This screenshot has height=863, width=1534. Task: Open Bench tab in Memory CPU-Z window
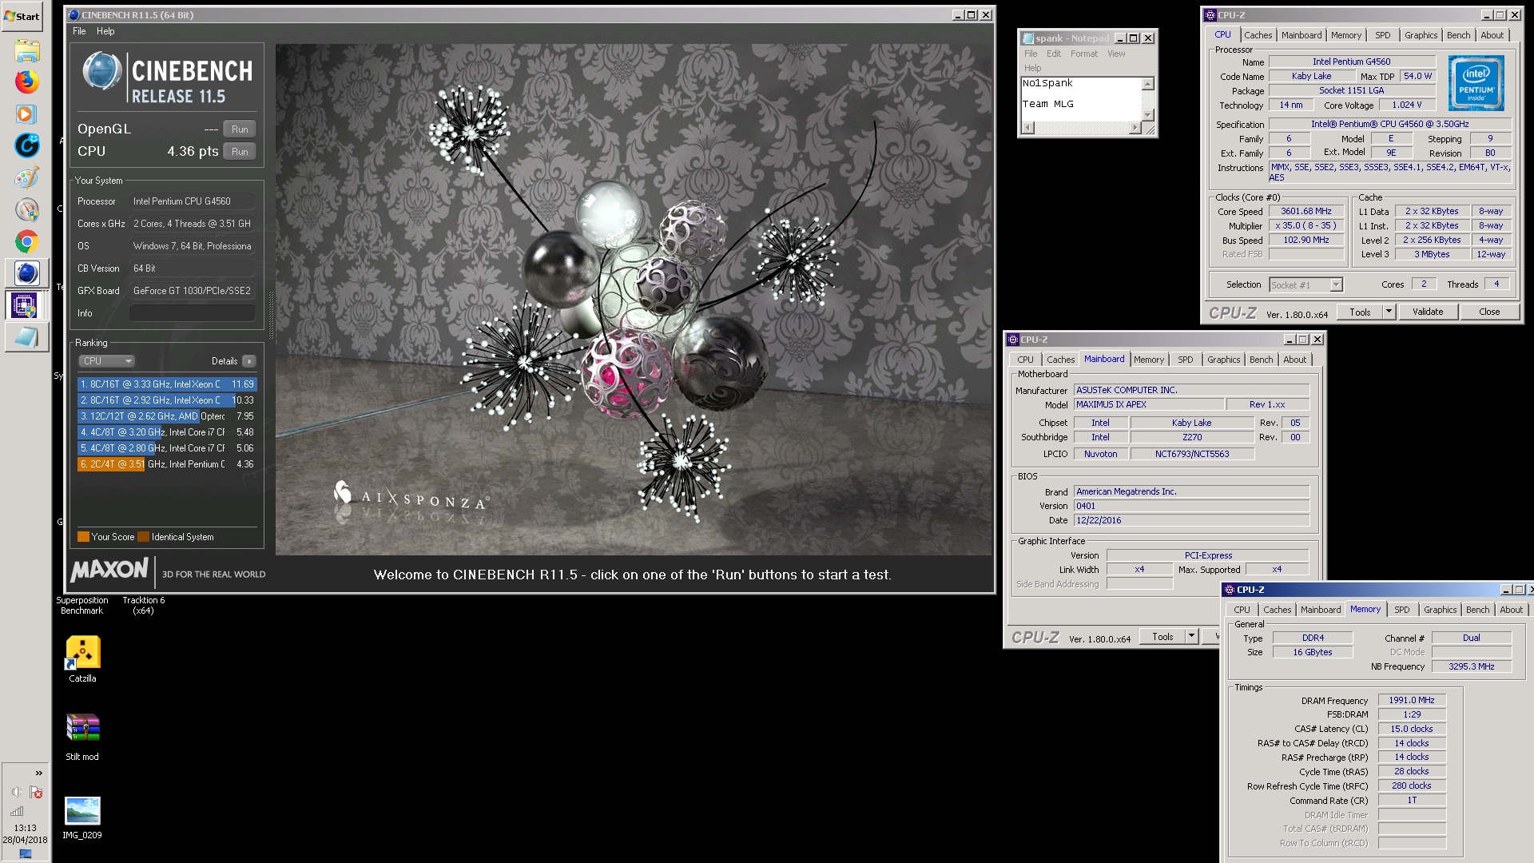pos(1478,610)
